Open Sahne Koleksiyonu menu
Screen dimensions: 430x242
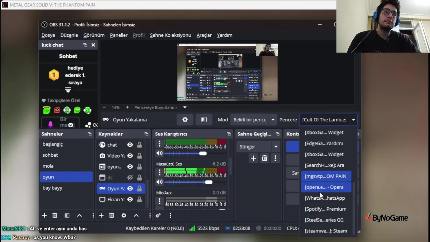pyautogui.click(x=170, y=35)
